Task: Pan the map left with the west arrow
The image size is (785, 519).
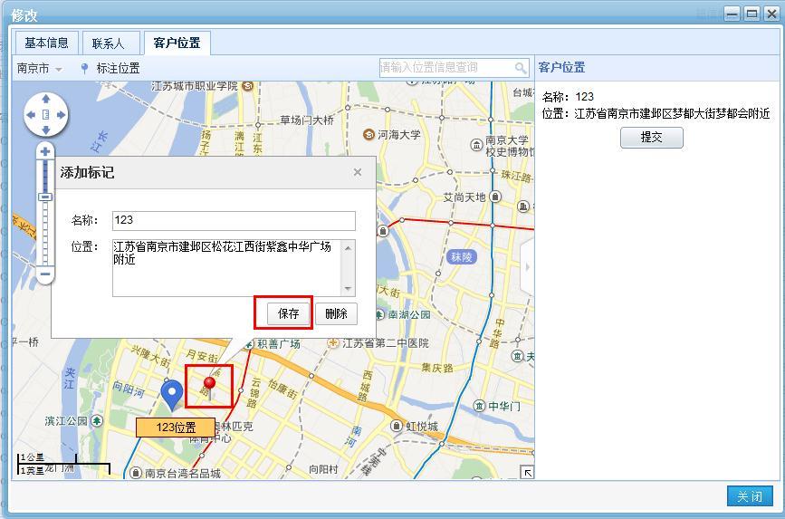Action: [x=31, y=115]
